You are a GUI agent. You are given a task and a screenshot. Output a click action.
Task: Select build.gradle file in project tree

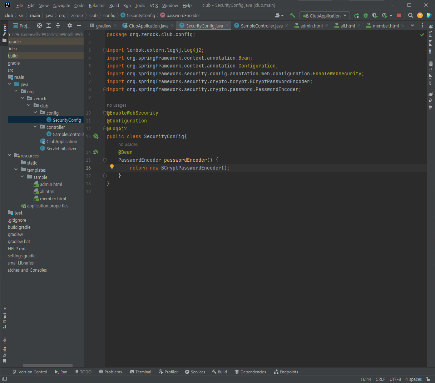click(19, 227)
